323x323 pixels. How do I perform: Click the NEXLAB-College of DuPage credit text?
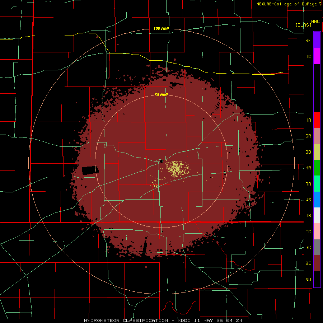click(x=289, y=4)
